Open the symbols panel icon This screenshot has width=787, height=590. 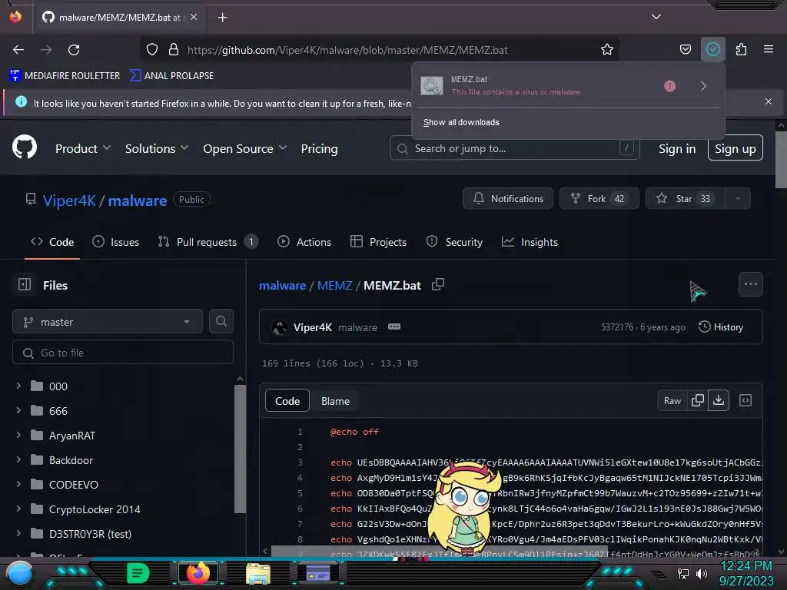pyautogui.click(x=745, y=400)
